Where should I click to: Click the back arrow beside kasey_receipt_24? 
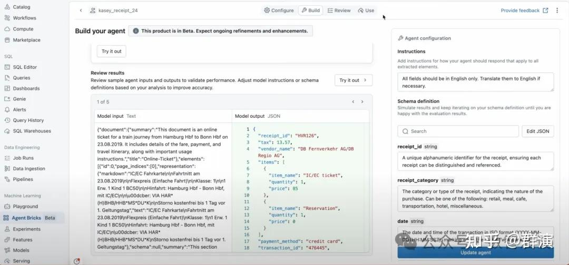(81, 11)
